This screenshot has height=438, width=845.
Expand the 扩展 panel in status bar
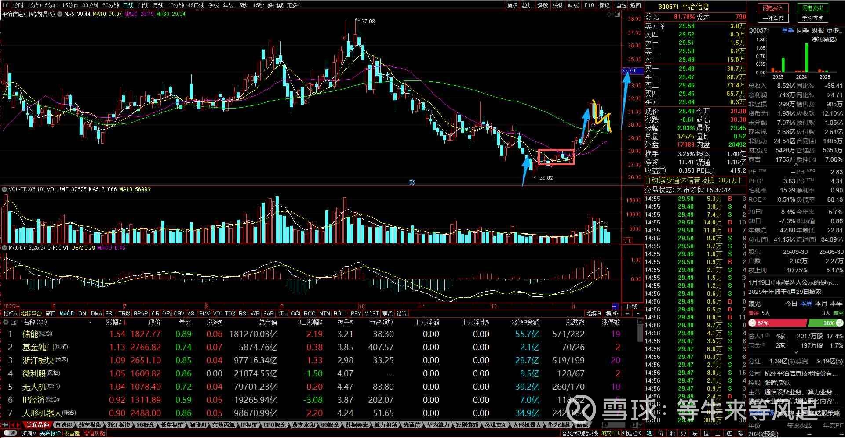(x=29, y=433)
